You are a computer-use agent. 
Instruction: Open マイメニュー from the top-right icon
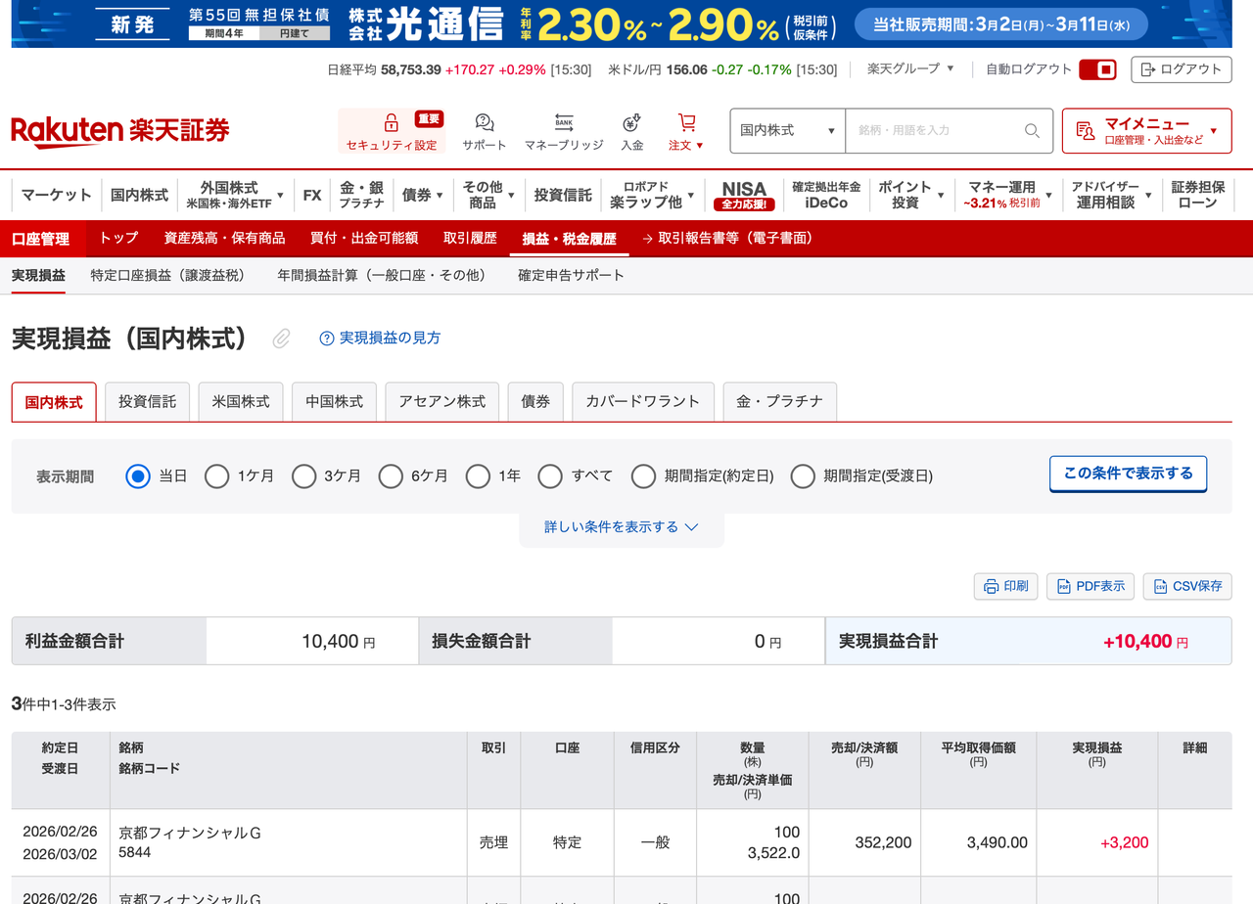pos(1147,130)
